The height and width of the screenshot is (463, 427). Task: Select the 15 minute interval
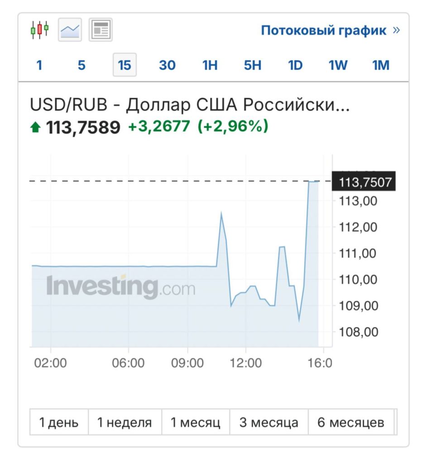(124, 66)
